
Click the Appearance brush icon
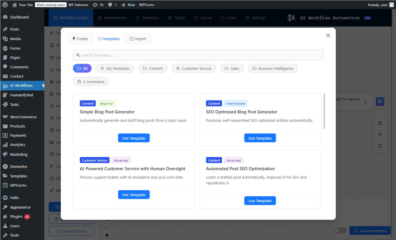[x=5, y=207]
